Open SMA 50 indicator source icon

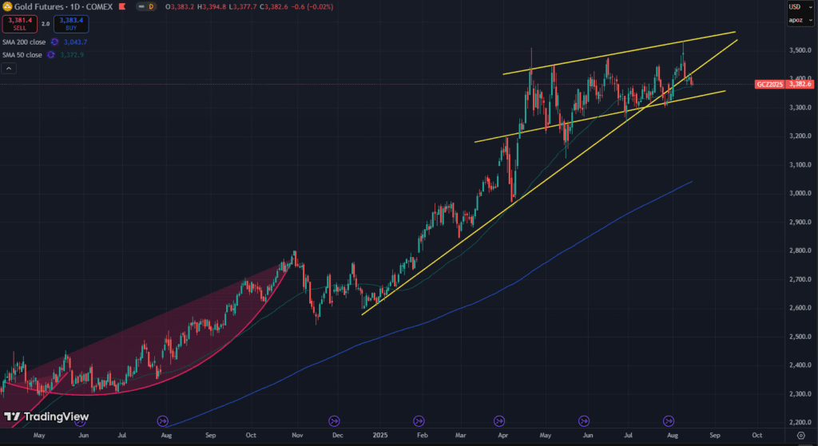tap(51, 54)
